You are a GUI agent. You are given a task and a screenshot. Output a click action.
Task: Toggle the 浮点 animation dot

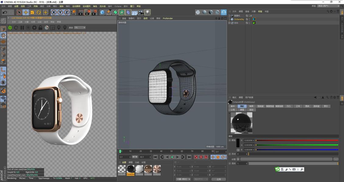230,154
